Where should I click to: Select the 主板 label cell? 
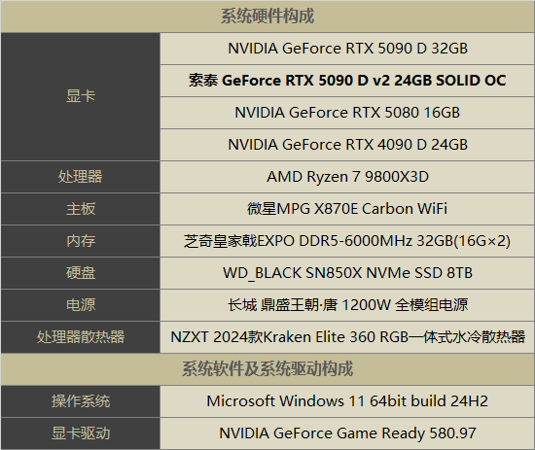coord(81,209)
